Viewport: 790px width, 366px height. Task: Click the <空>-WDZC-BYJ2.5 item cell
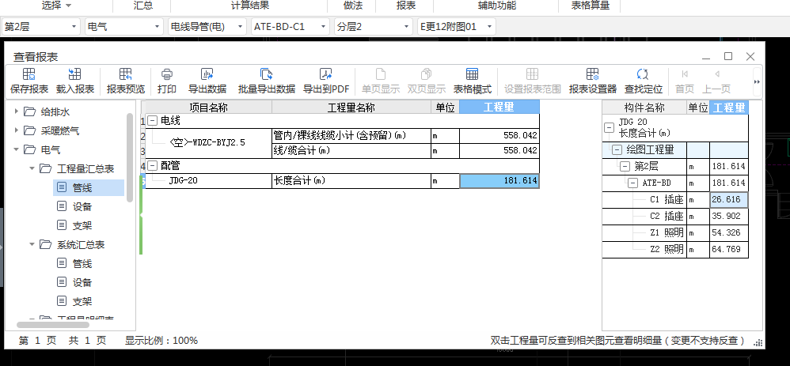(x=209, y=143)
